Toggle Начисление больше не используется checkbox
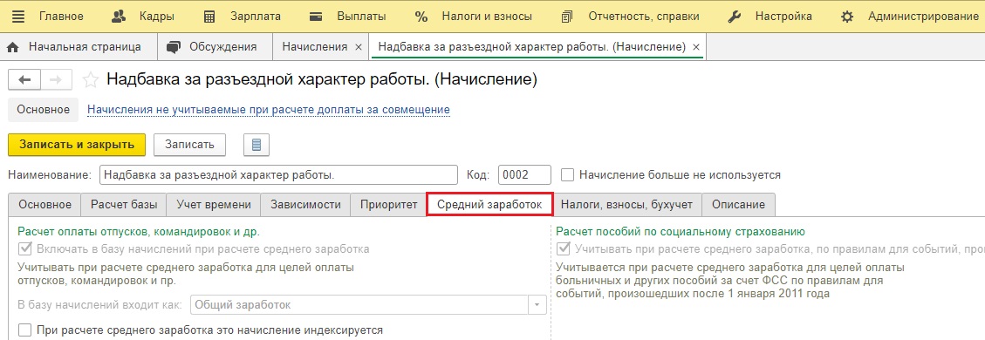Screen dimensions: 985x340 click(568, 175)
